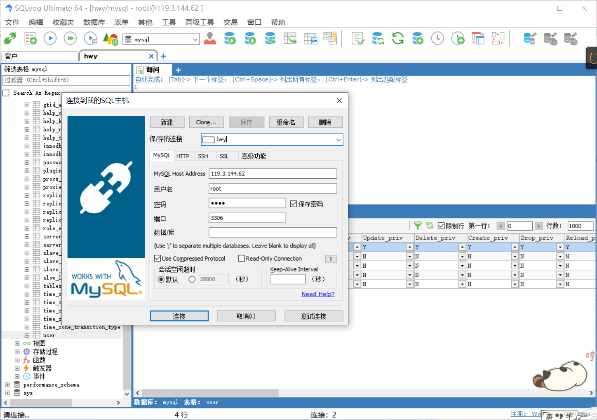The height and width of the screenshot is (420, 597).
Task: Click the table with blue server icon
Action: click(310, 39)
